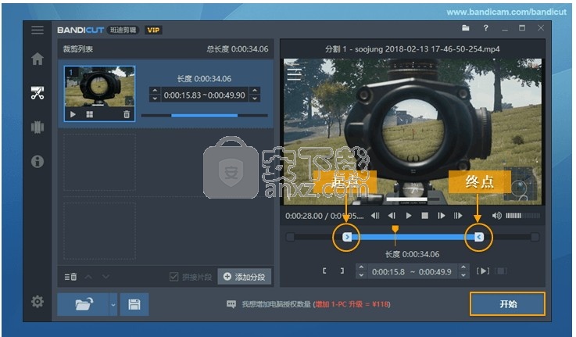This screenshot has height=337, width=576.
Task: Set start point with left bracket button
Action: click(x=324, y=271)
